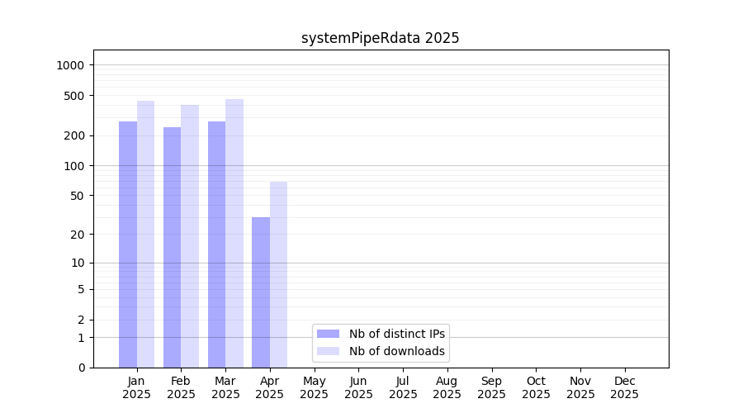Viewport: 743px width, 413px height.
Task: Select the February distinct IPs bar
Action: (x=172, y=247)
